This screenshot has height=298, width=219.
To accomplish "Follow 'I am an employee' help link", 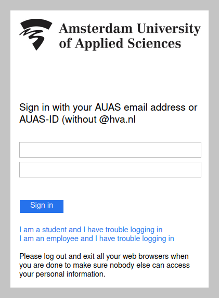I will click(97, 239).
